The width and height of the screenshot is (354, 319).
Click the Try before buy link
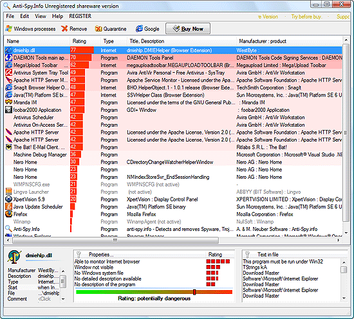pos(306,17)
